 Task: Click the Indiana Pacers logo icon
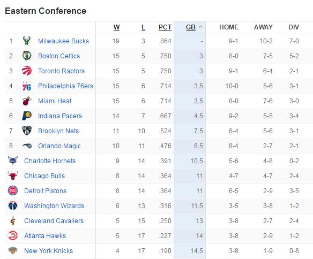[x=27, y=116]
